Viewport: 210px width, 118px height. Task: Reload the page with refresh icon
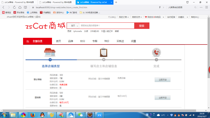click(14, 7)
